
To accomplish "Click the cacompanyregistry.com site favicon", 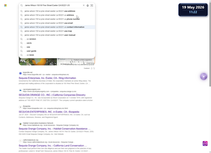I will point(20,90).
